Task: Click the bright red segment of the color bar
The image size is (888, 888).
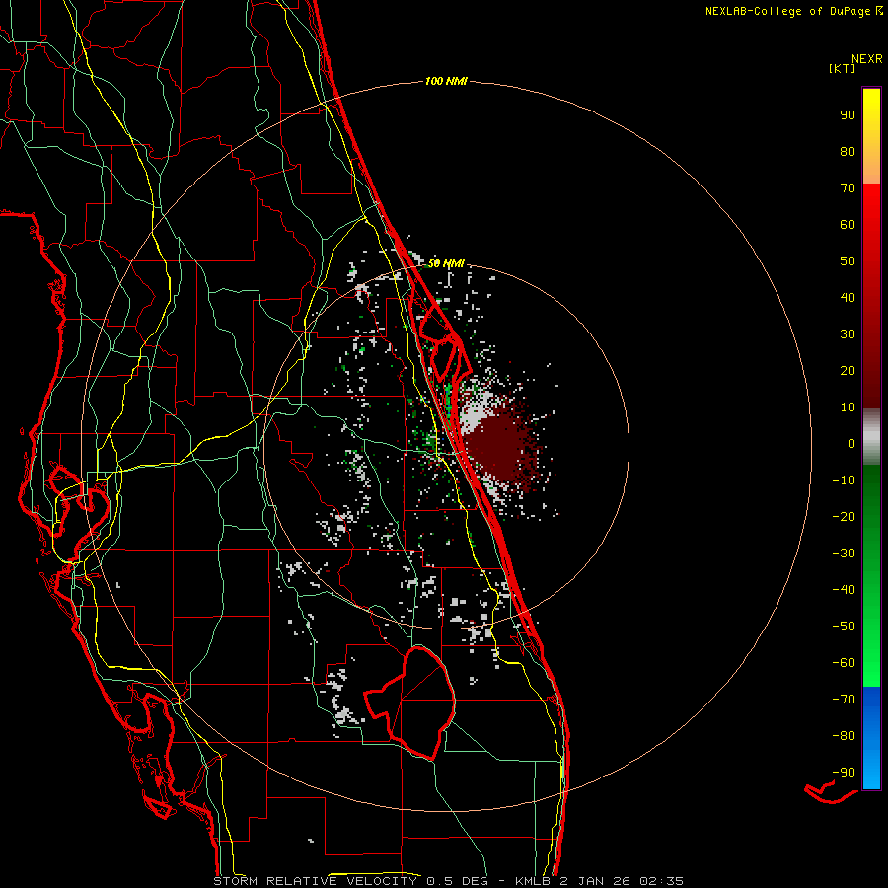Action: tap(871, 221)
